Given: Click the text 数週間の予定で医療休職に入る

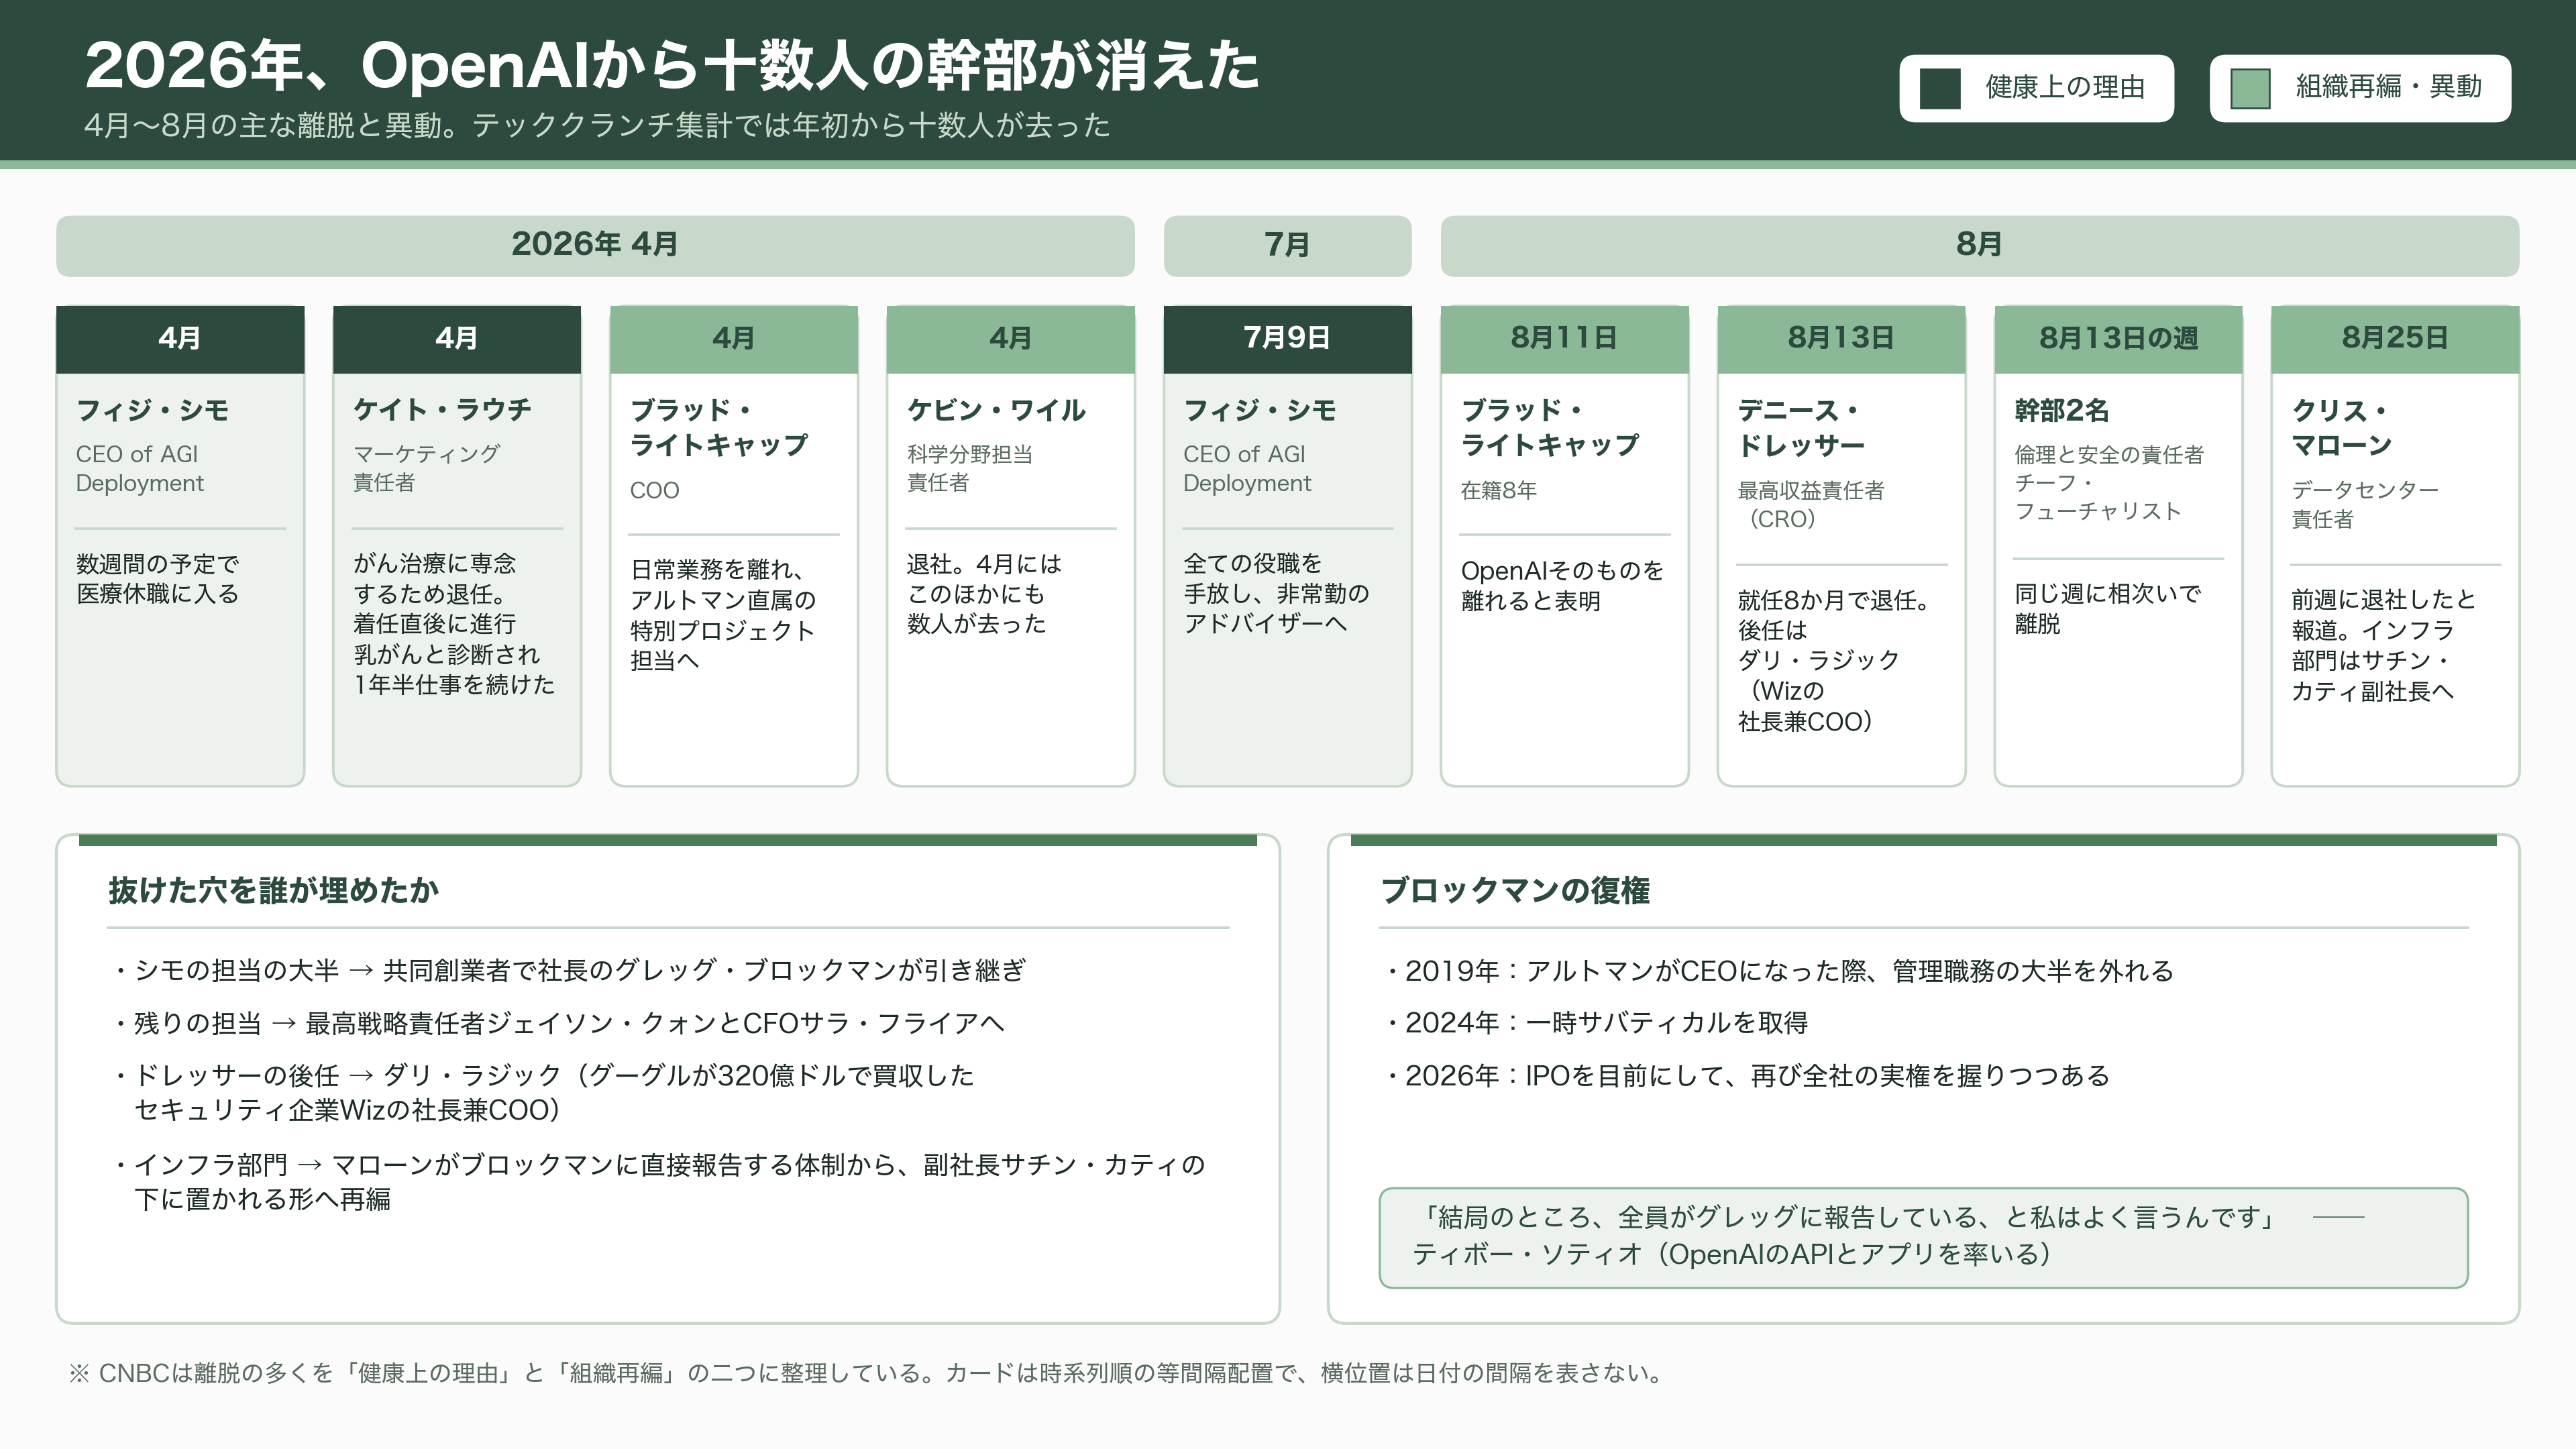Looking at the screenshot, I should click(158, 579).
